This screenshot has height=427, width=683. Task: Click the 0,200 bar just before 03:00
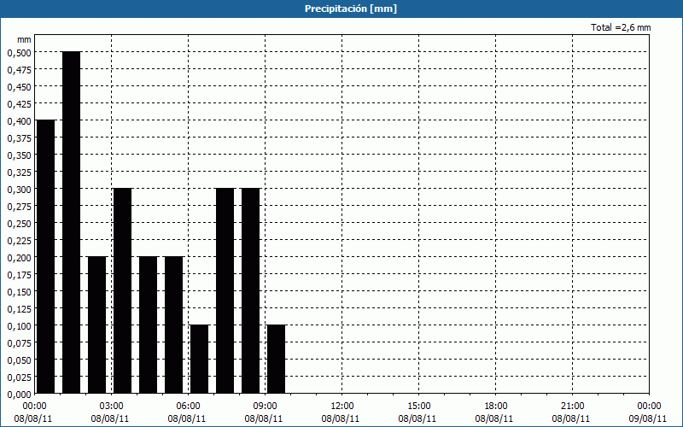click(96, 325)
